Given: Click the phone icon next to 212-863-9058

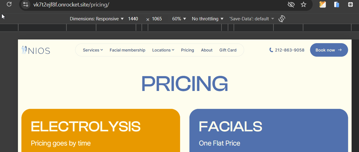Looking at the screenshot, I should click(x=271, y=50).
